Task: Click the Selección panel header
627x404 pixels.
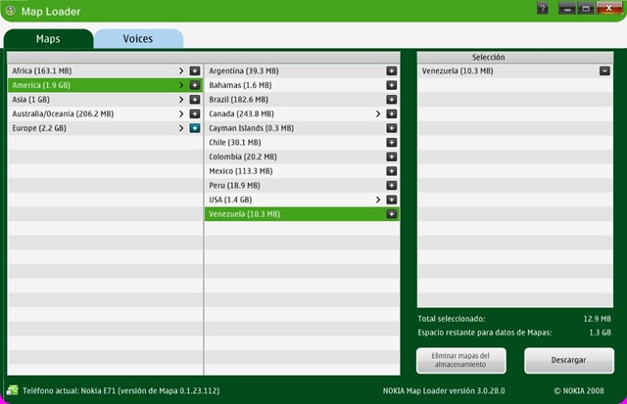Action: click(515, 57)
